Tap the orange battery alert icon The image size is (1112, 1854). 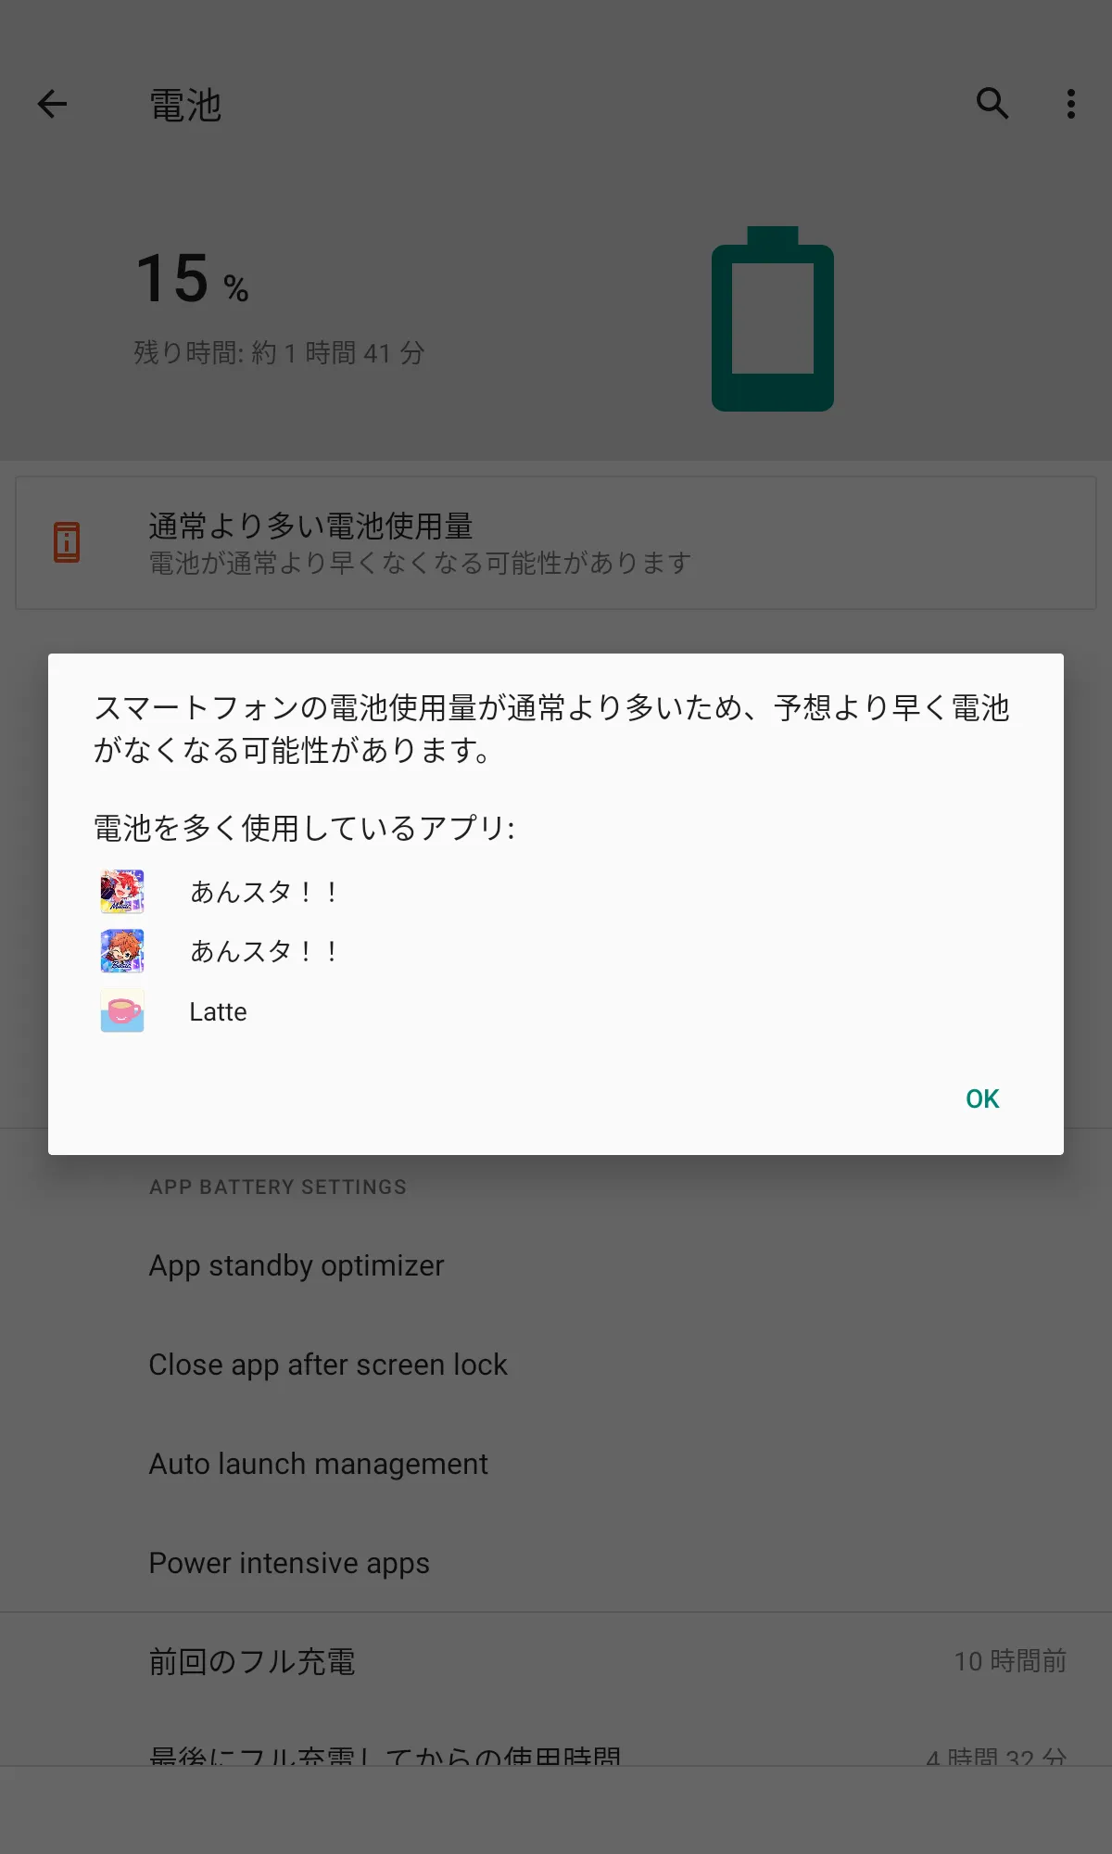(x=67, y=542)
